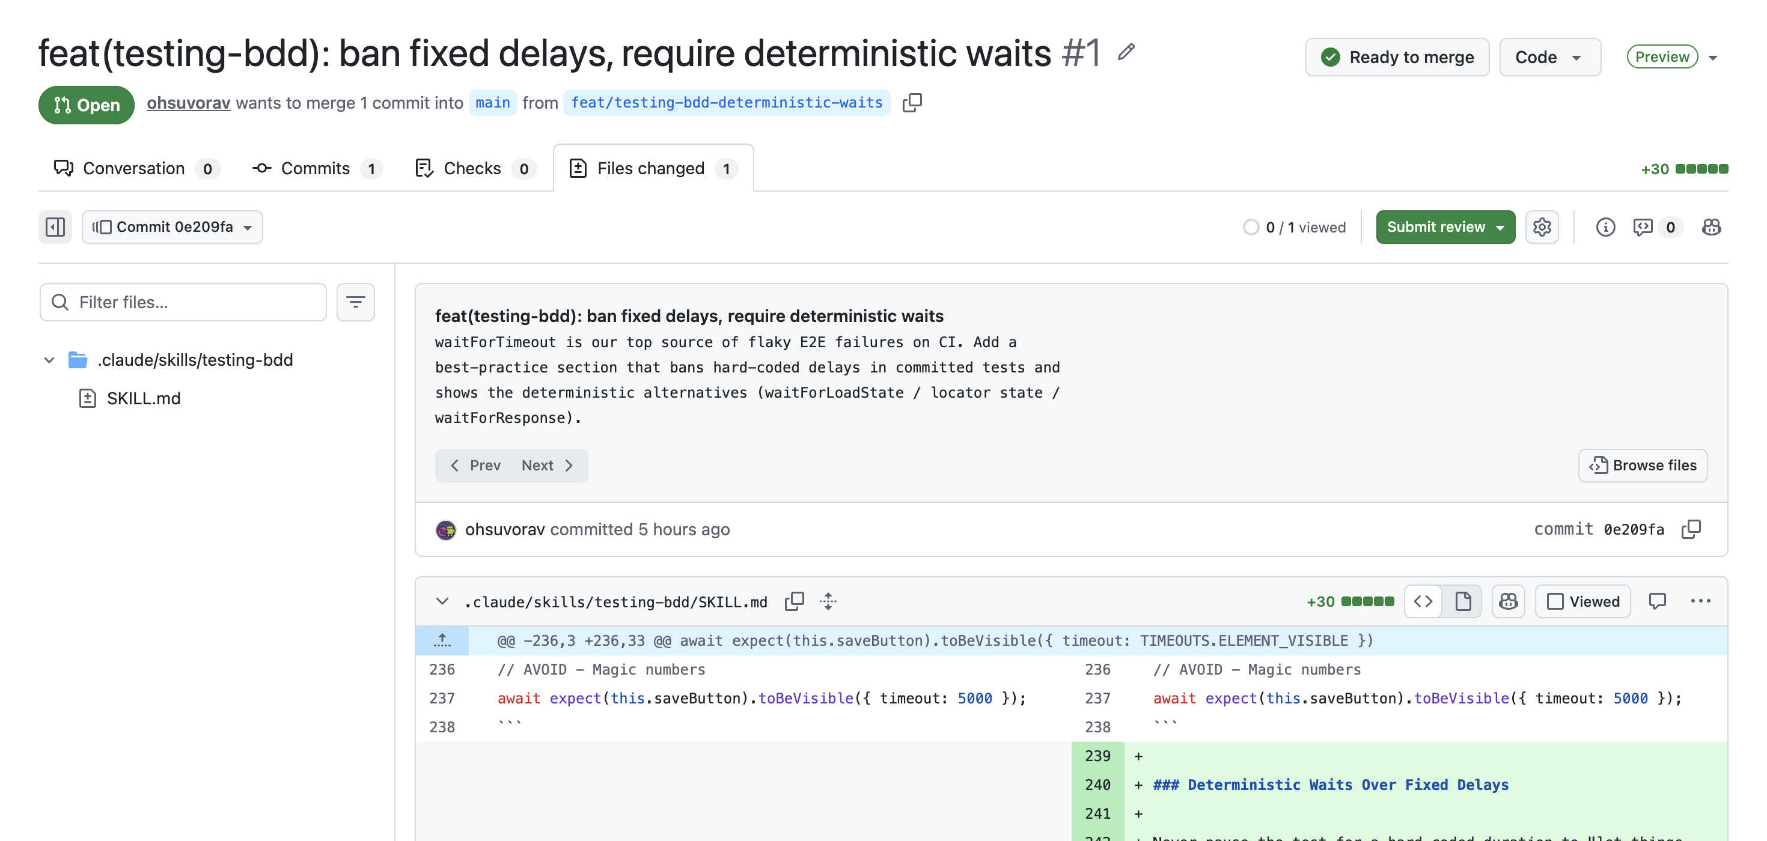This screenshot has height=841, width=1767.
Task: Add a comment on the SKILL.md file
Action: tap(1657, 601)
